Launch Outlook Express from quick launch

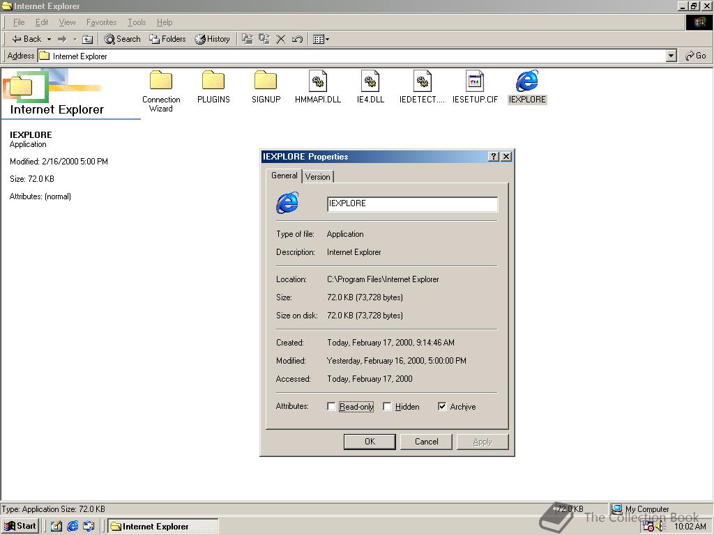tap(89, 527)
